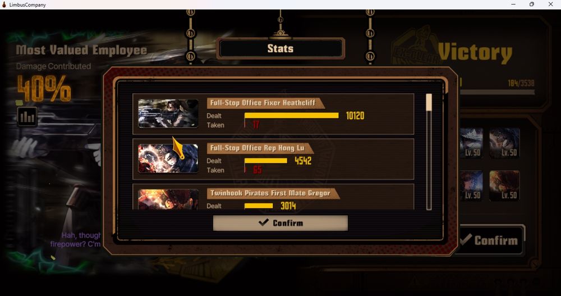Viewport: 561px width, 296px height.
Task: Click Full-Stop Office Rep Hong Lu banner
Action: point(260,148)
